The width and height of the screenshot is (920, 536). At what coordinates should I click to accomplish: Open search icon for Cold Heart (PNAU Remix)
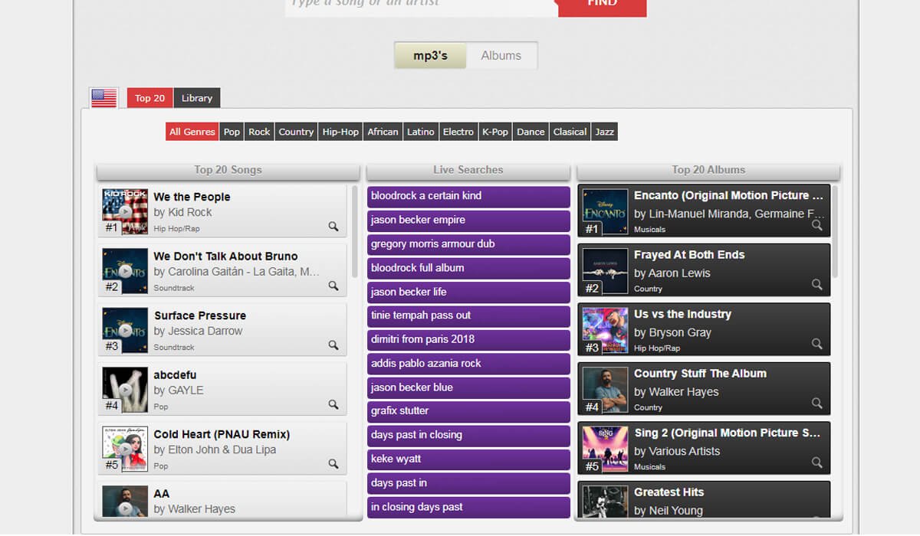click(333, 464)
